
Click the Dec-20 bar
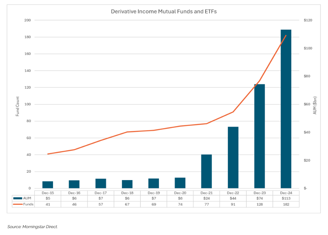click(x=180, y=182)
